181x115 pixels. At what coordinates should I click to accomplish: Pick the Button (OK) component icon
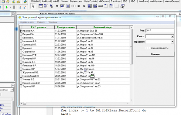pyautogui.click(x=73, y=6)
